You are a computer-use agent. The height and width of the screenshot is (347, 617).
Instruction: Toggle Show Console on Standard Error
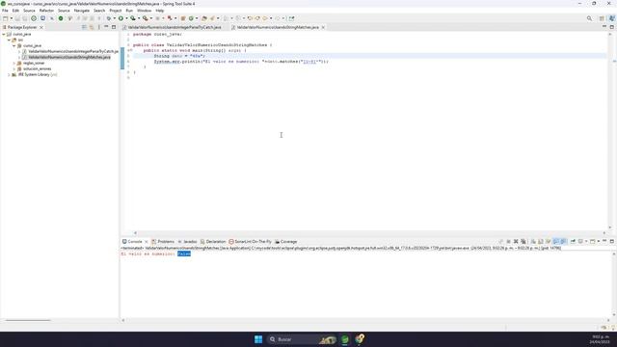[563, 242]
